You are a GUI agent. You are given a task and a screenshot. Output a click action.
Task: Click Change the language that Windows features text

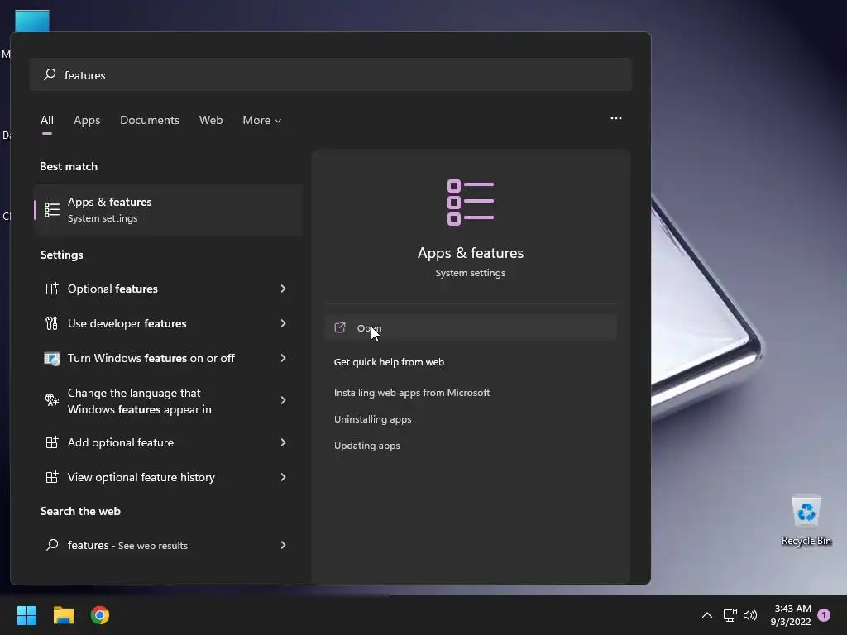pos(139,401)
